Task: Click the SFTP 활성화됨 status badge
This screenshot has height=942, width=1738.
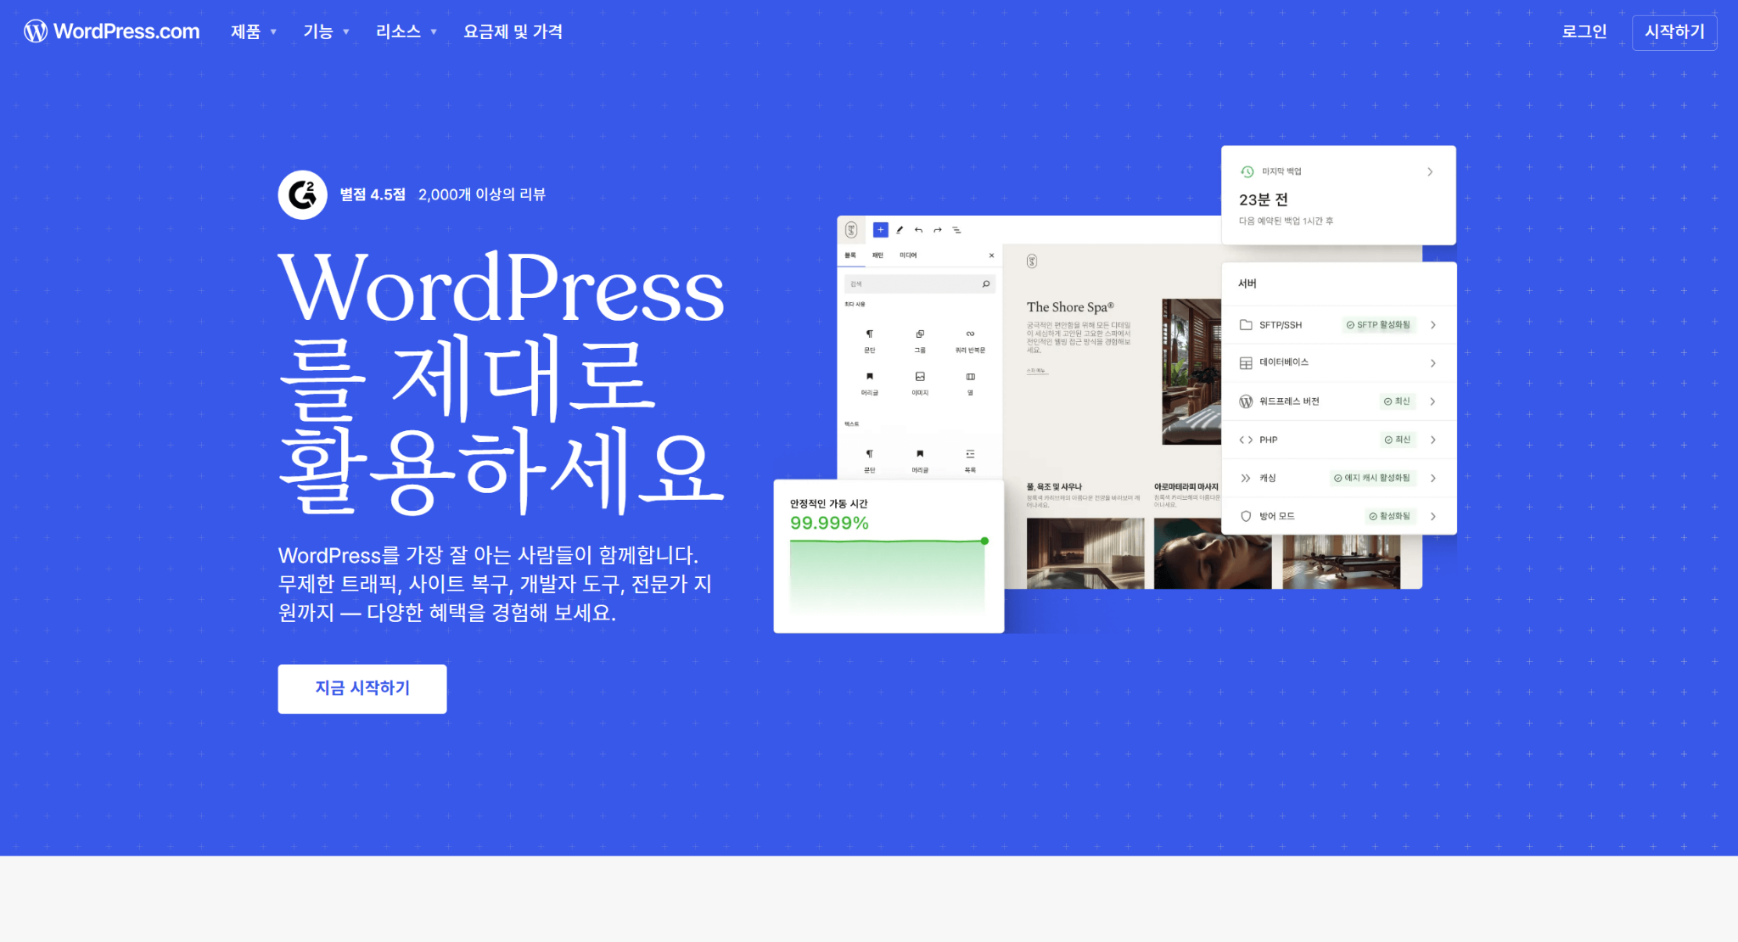Action: 1378,325
